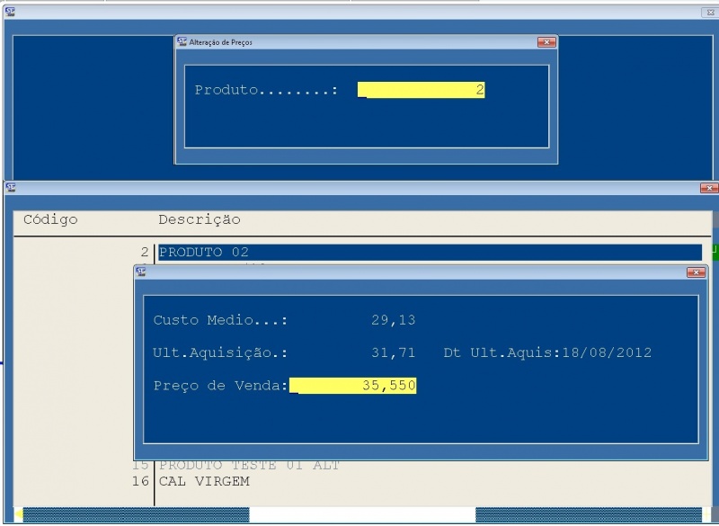Click the Descrição column header
The width and height of the screenshot is (719, 526).
[200, 219]
